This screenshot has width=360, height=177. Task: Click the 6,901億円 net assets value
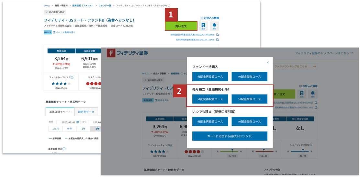pyautogui.click(x=89, y=59)
